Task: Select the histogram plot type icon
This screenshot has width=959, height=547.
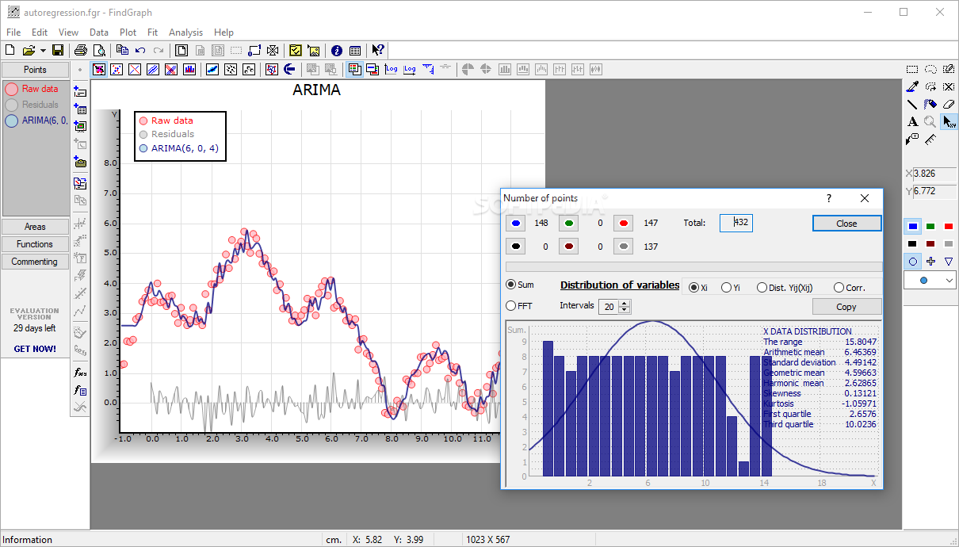Action: 189,70
